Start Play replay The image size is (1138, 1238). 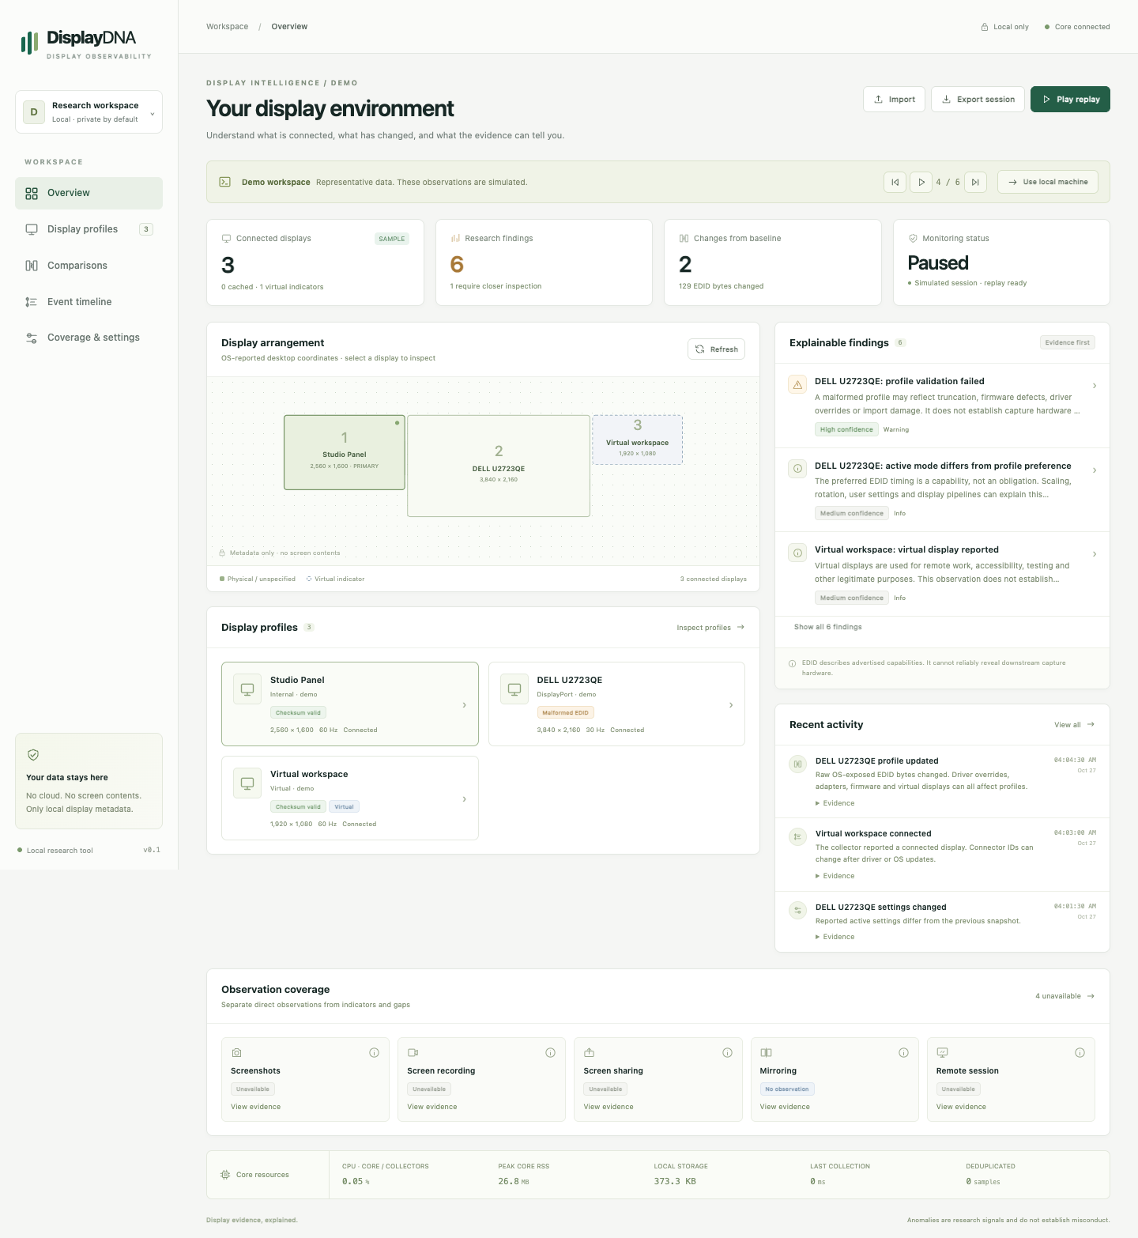1070,100
